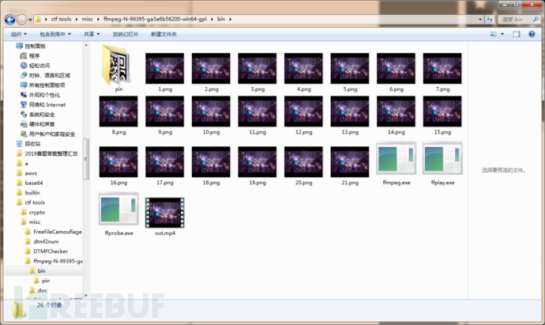
Task: Click the search bin input field
Action: [x=516, y=20]
